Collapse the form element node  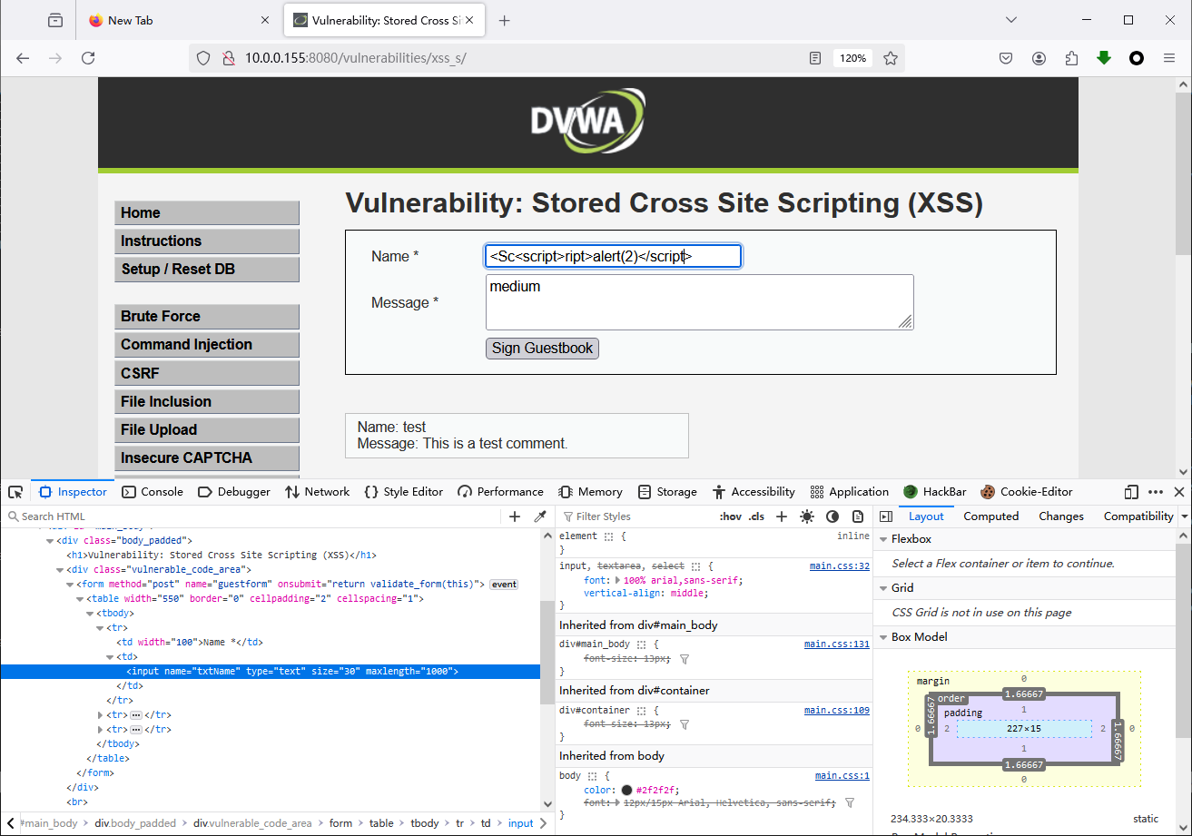pos(69,585)
